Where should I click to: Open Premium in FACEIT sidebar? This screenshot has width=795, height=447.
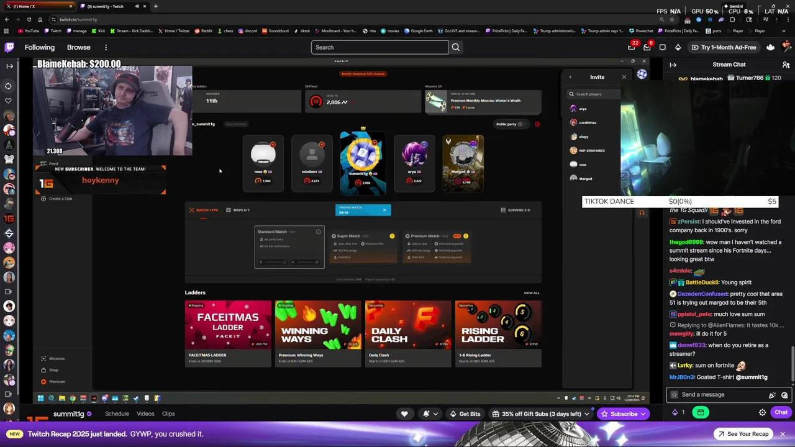coord(53,382)
